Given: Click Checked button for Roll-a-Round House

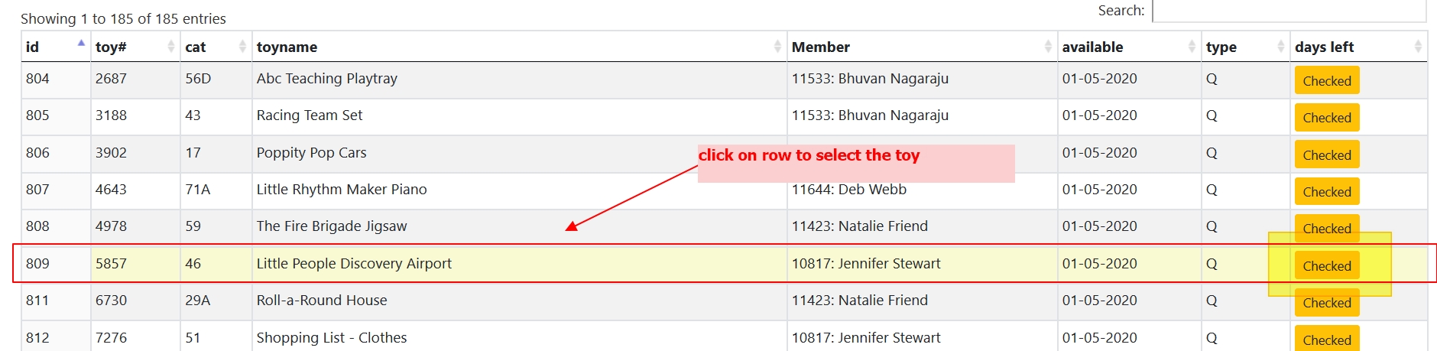Looking at the screenshot, I should 1326,303.
